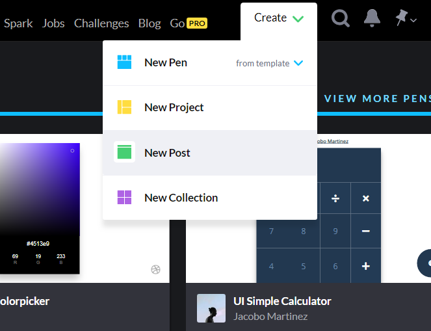Click the #4513e9 hex value
This screenshot has width=431, height=331.
[38, 244]
